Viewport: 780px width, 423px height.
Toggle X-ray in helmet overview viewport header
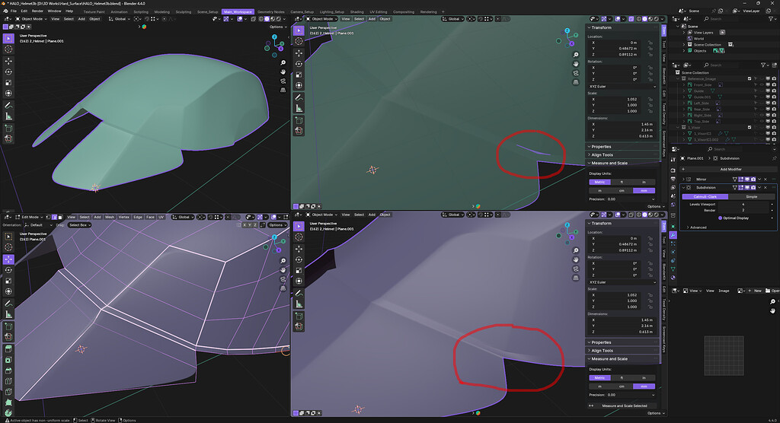253,19
